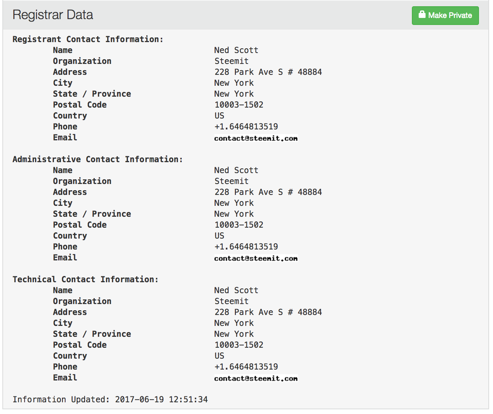Click the Make Private button
Screen dimensions: 493x414
445,16
